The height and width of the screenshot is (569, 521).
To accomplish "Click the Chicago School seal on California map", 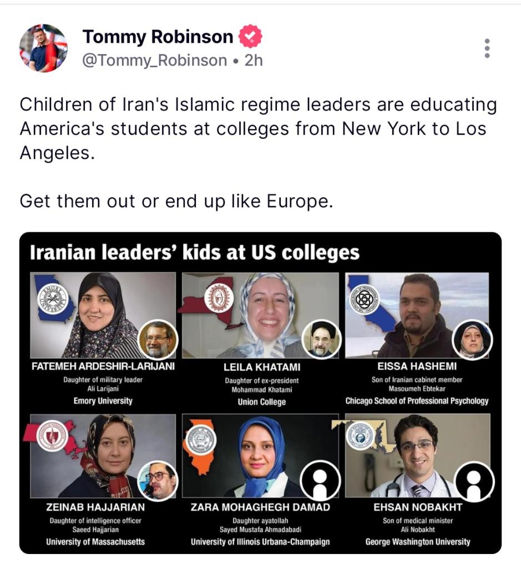I will pyautogui.click(x=364, y=300).
